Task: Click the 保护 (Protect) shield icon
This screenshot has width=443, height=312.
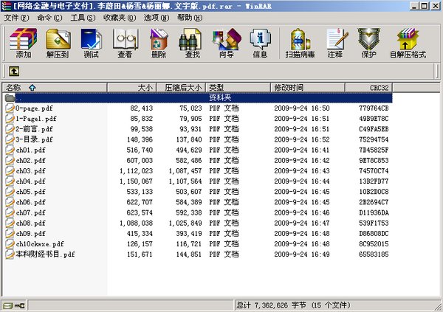Action: tap(368, 43)
